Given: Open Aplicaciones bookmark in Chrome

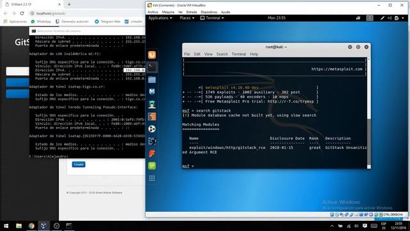Looking at the screenshot, I should tap(15, 21).
